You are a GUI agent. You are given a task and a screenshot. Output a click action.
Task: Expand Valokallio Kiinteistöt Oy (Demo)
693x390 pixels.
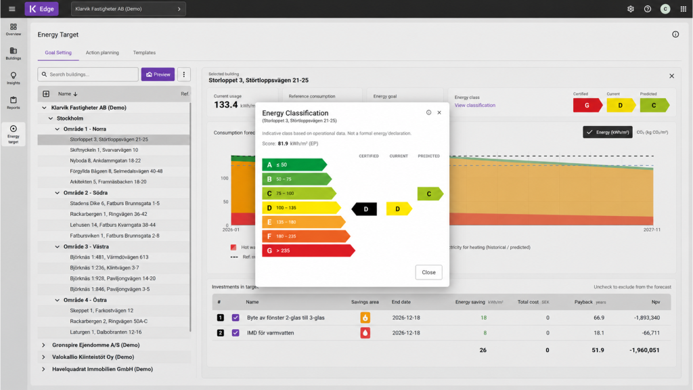click(43, 357)
